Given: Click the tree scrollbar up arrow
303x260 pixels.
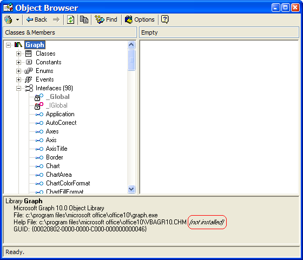Looking at the screenshot, I should click(x=131, y=45).
